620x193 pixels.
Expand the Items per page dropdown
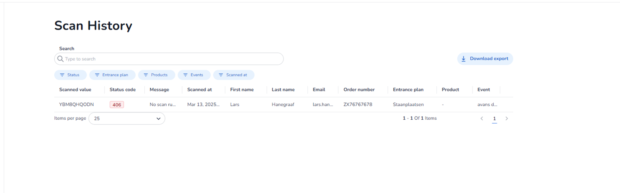127,119
